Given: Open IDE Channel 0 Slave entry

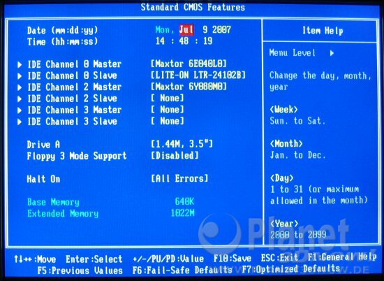Looking at the screenshot, I should coord(72,75).
